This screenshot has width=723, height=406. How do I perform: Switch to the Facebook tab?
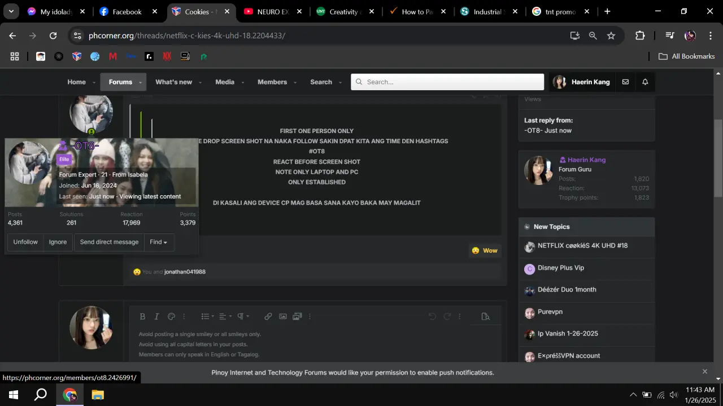127,11
